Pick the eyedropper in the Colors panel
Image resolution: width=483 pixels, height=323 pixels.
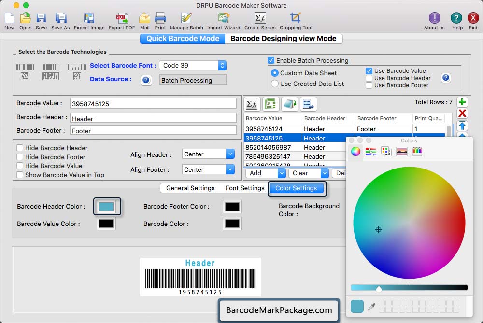pos(371,307)
